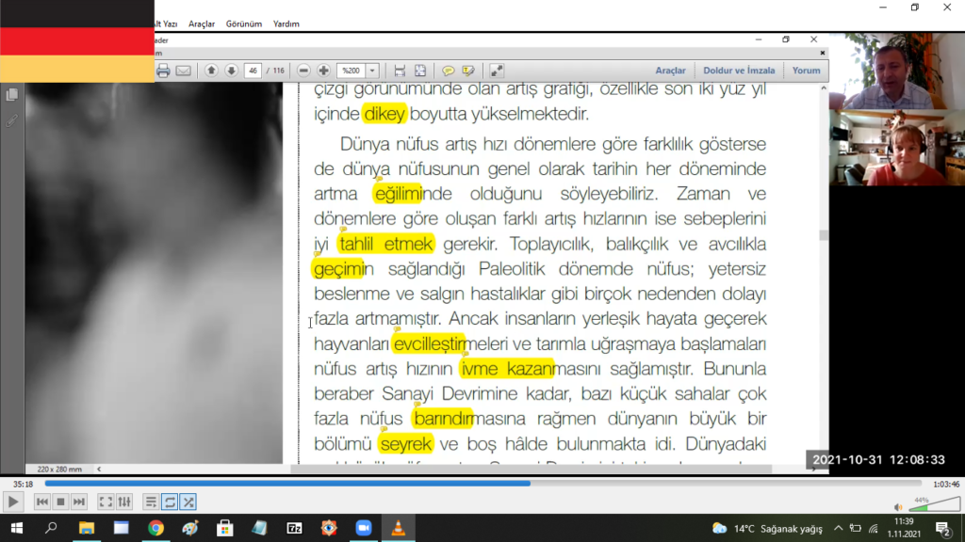Open the Araçlar pane in Reader
965x542 pixels.
click(670, 71)
